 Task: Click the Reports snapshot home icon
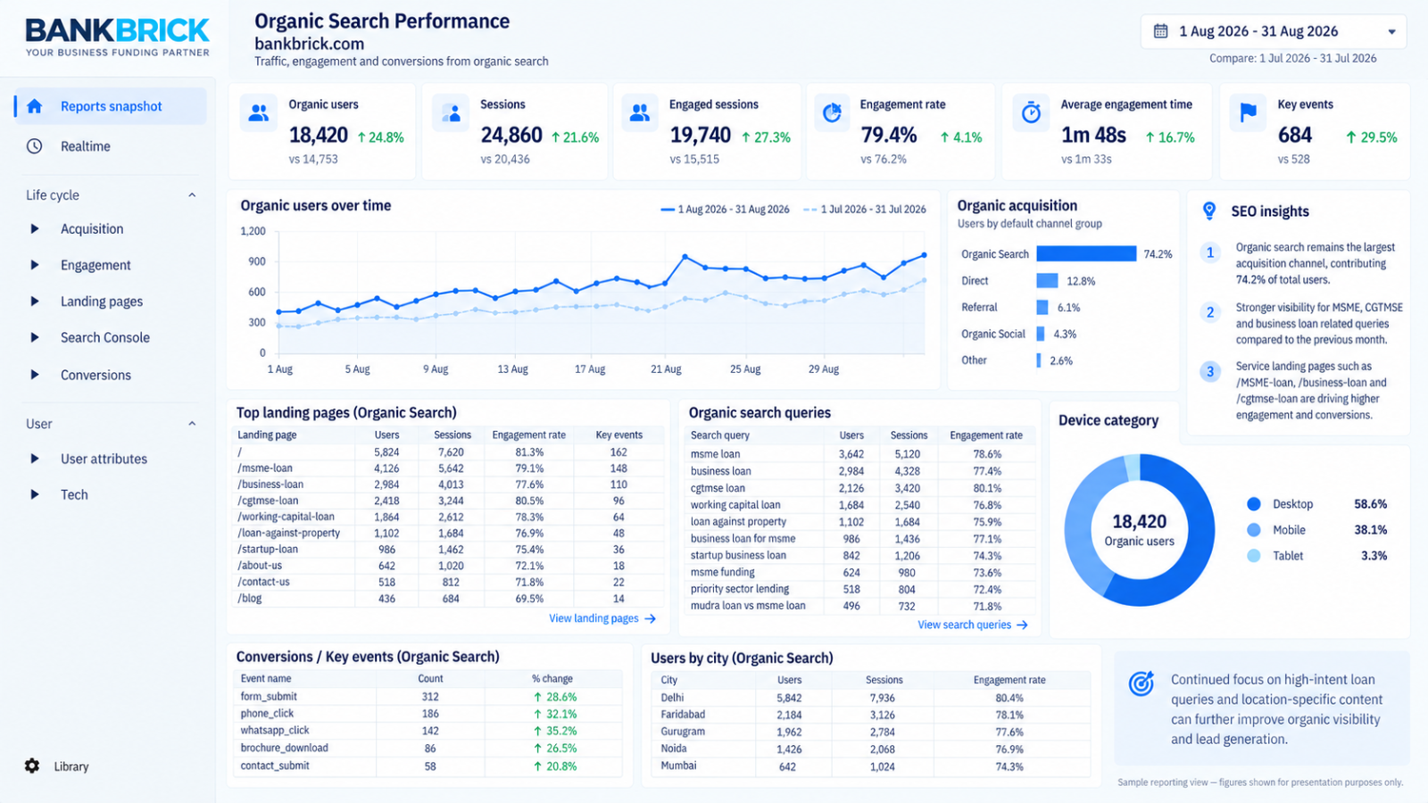point(35,106)
